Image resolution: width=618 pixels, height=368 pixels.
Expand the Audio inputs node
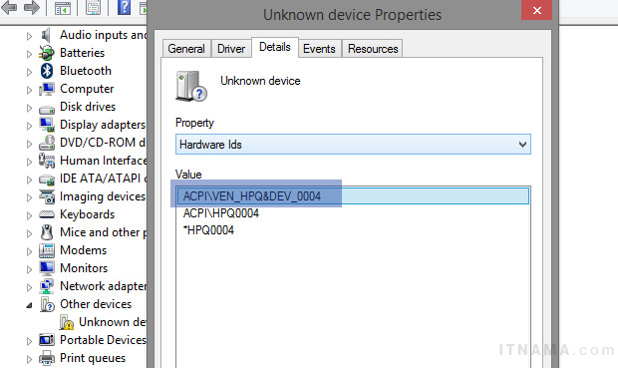click(29, 36)
